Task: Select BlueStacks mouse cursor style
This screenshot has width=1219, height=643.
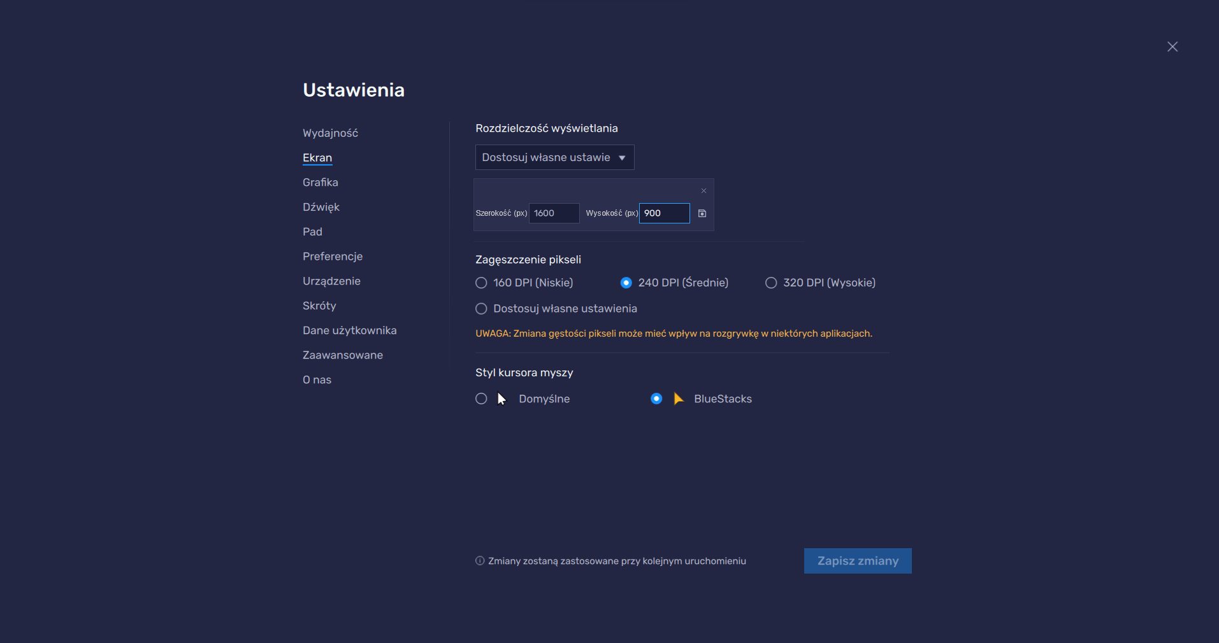Action: (656, 399)
